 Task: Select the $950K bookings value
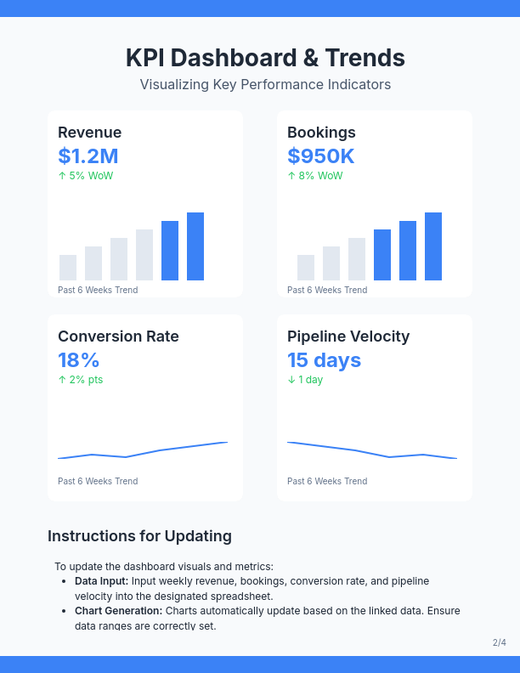[321, 156]
